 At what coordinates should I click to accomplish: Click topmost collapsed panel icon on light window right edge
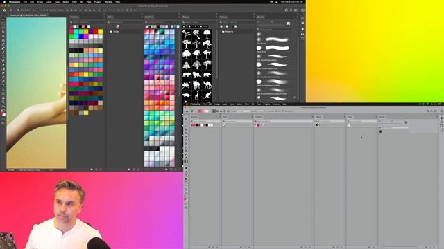441,118
